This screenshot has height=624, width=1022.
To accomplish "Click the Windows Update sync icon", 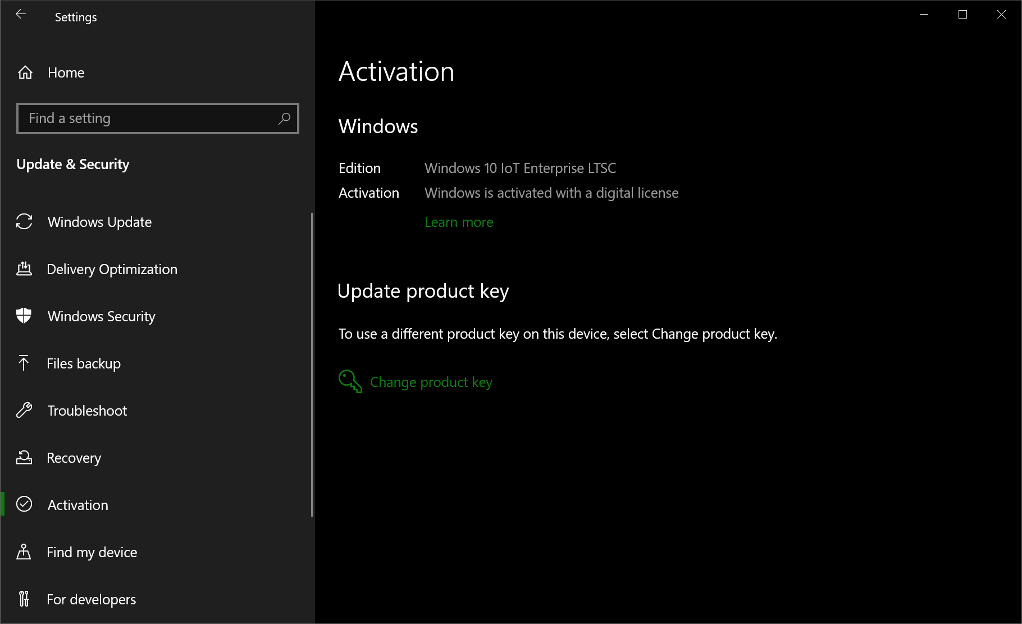I will [24, 222].
